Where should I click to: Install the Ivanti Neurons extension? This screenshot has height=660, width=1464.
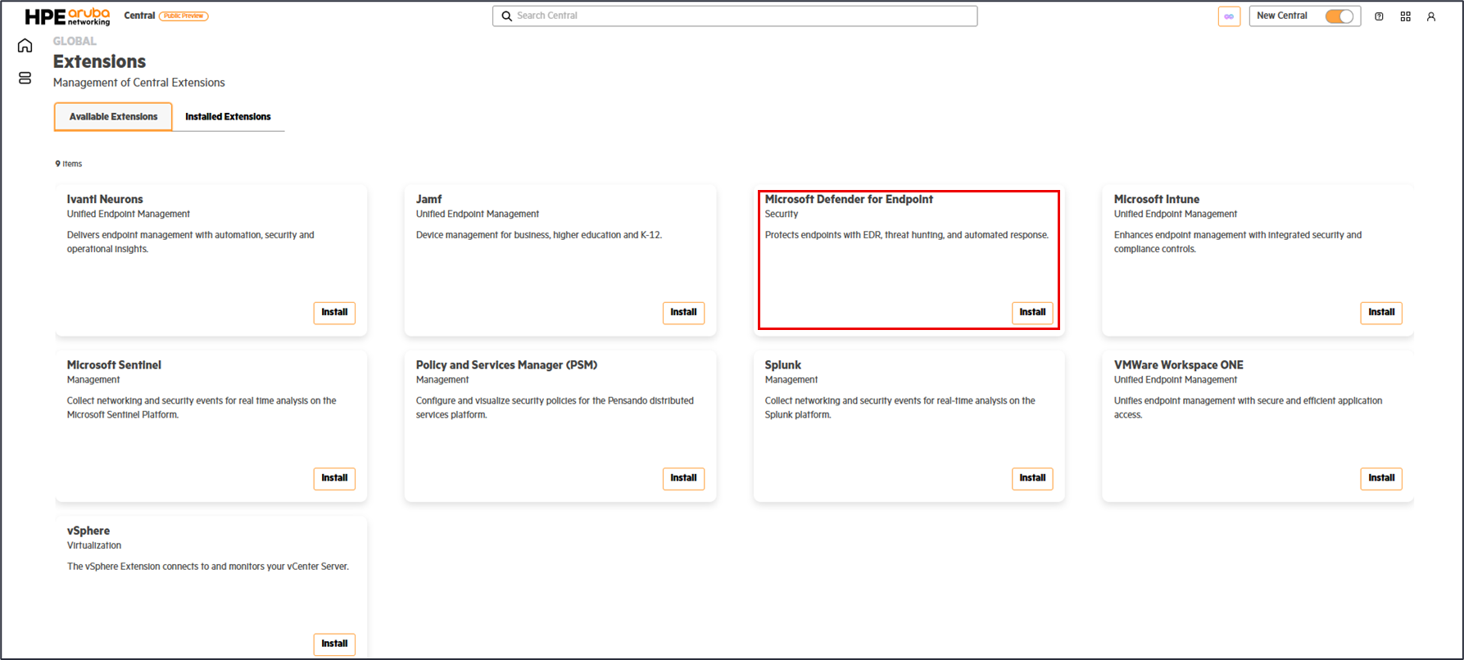[334, 313]
